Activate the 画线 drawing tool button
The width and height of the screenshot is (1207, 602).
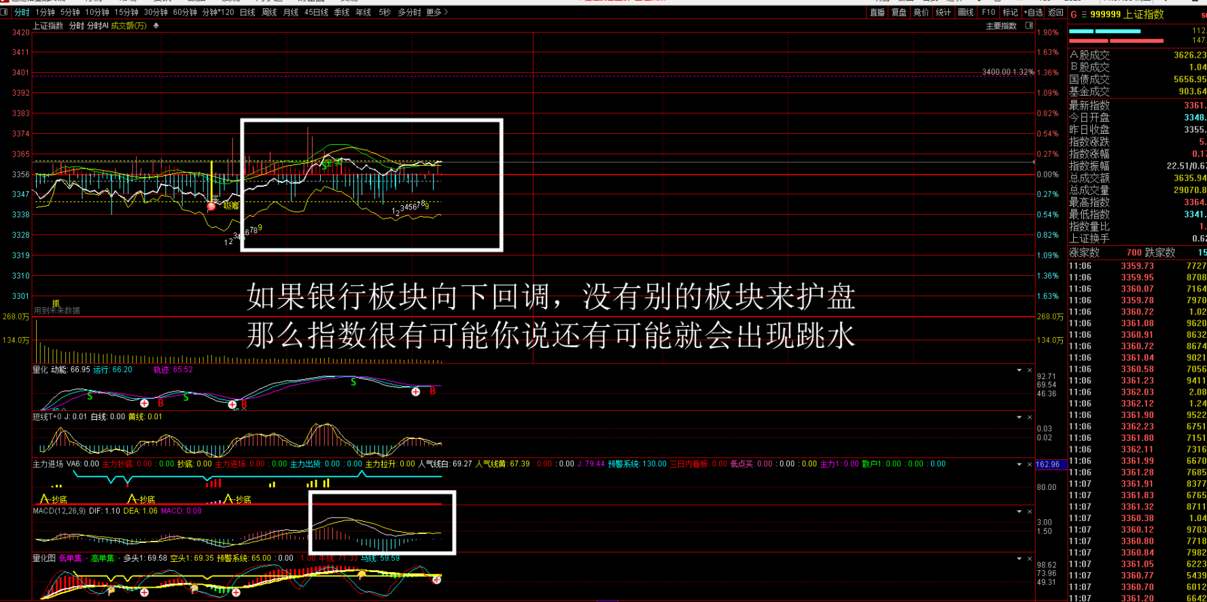[x=966, y=12]
